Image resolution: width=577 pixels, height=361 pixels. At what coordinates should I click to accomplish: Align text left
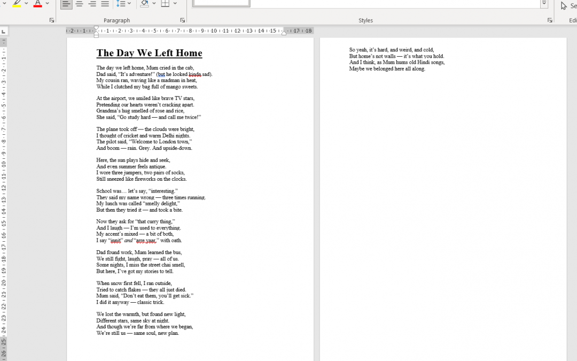pyautogui.click(x=66, y=4)
